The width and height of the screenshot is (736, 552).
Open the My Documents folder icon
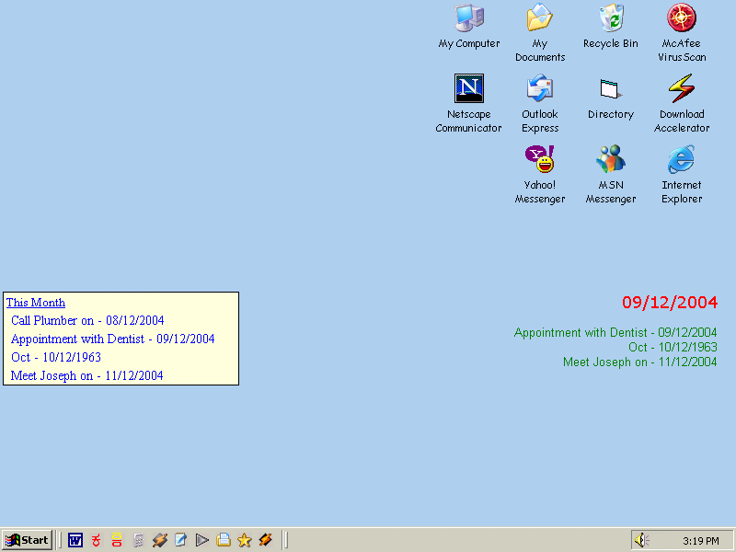point(540,18)
